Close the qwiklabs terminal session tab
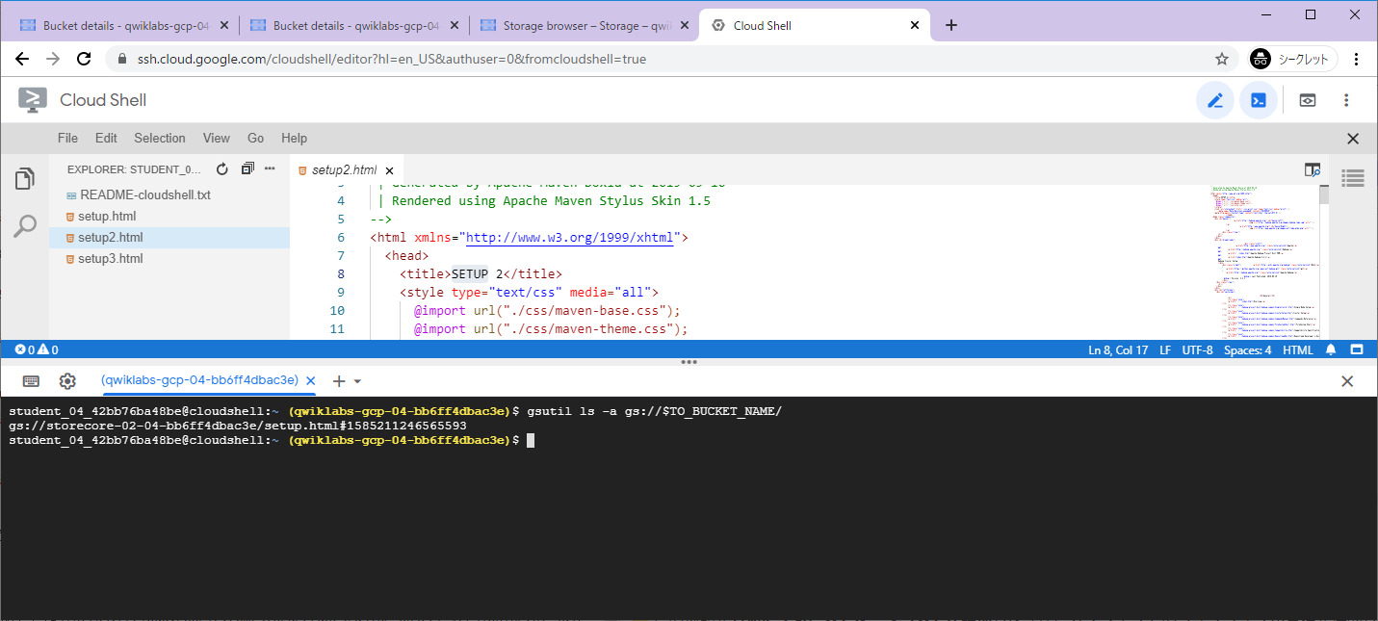Screen dimensions: 1378x621 [x=310, y=380]
